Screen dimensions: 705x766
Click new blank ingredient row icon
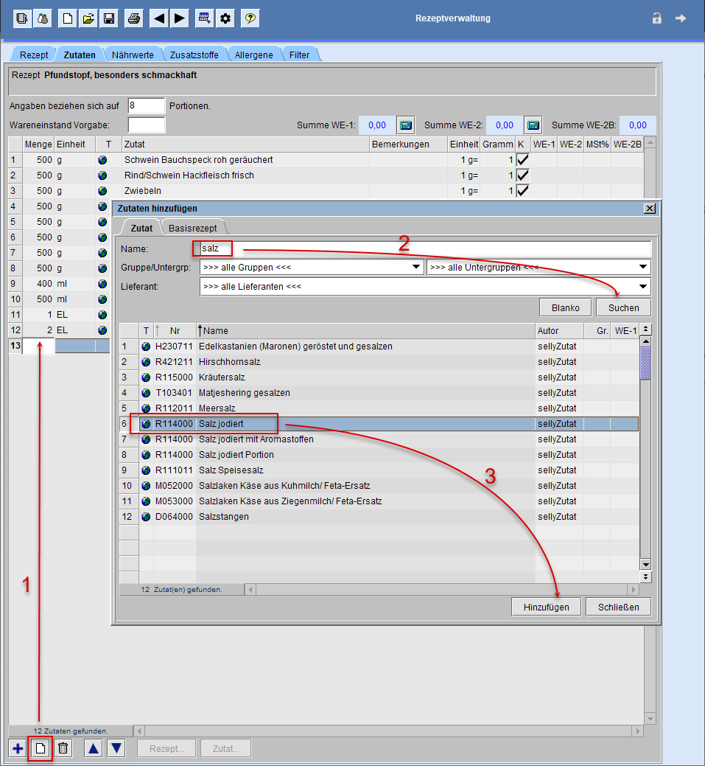[x=41, y=748]
